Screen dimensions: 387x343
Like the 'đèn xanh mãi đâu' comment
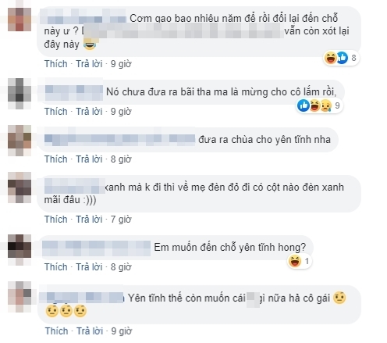tap(55, 220)
